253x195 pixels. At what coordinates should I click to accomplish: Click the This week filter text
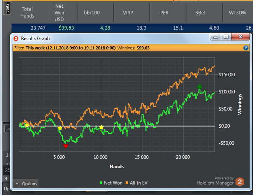click(71, 48)
